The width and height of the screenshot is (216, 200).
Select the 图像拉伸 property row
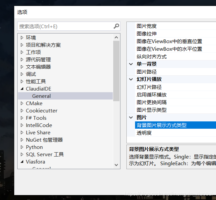tap(176, 33)
